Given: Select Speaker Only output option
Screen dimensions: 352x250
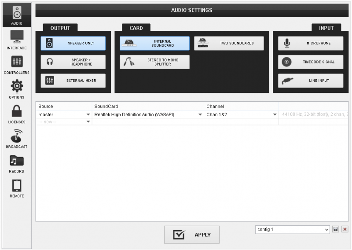Looking at the screenshot, I should (x=73, y=44).
